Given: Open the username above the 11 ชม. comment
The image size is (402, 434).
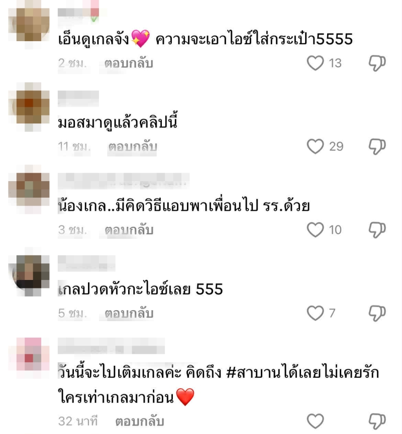Looking at the screenshot, I should [78, 98].
